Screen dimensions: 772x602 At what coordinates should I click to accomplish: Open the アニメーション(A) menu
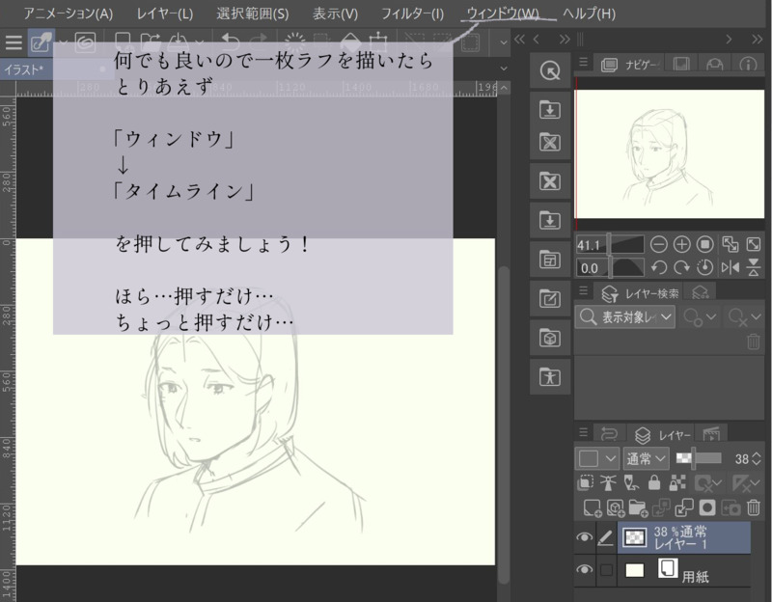[69, 14]
